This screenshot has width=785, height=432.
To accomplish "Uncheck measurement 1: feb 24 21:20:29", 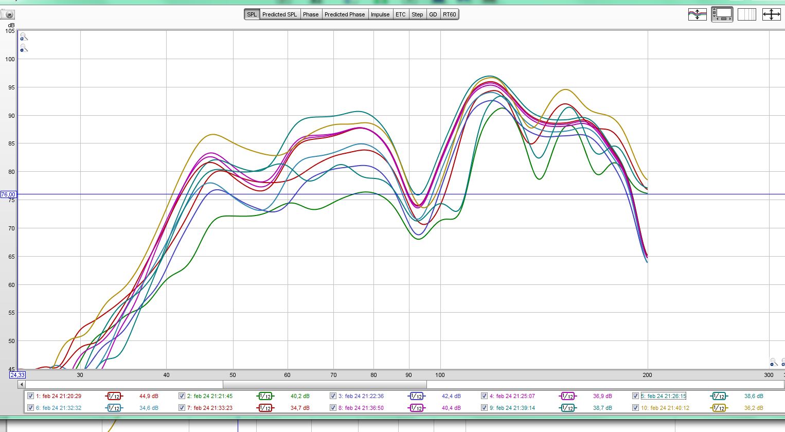I will 30,396.
